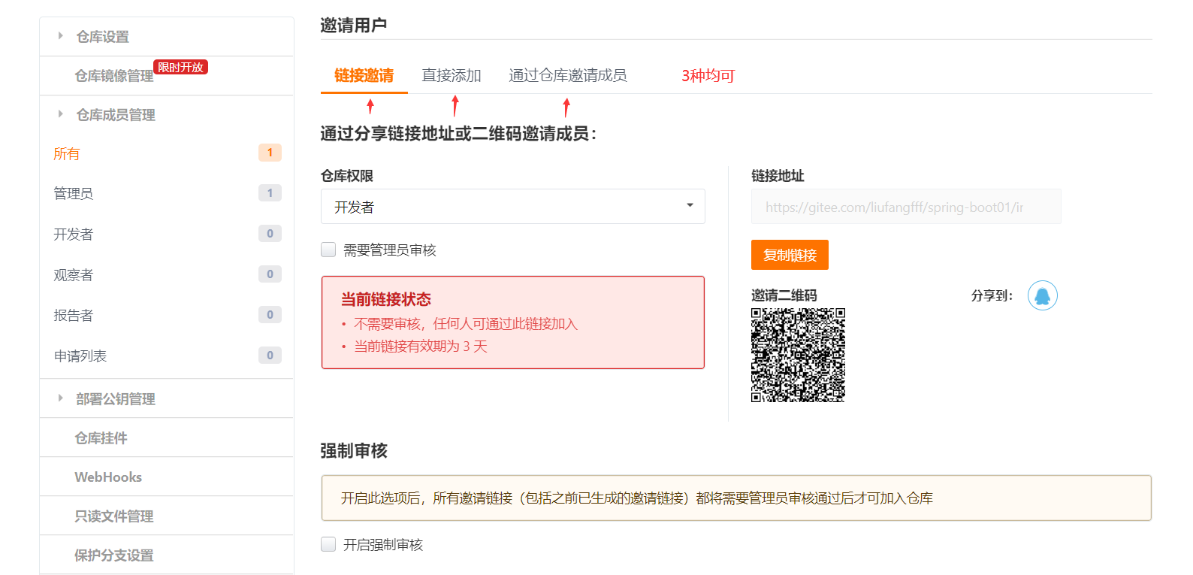Click the 部署公钥管理 sidebar heading
Screen dimensions: 1193x575
(116, 398)
